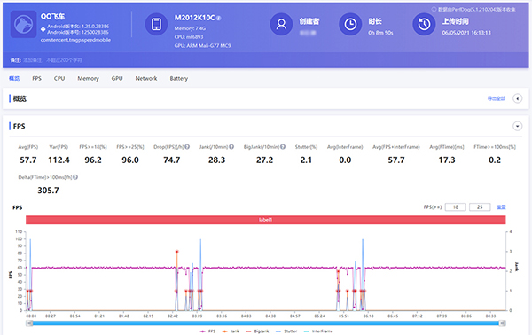Click help icon next to Drop(FPS)
The width and height of the screenshot is (532, 335).
coord(187,147)
